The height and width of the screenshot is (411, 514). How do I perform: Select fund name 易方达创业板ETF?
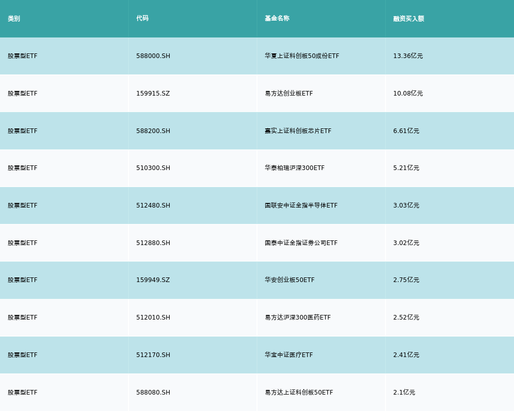pos(289,94)
